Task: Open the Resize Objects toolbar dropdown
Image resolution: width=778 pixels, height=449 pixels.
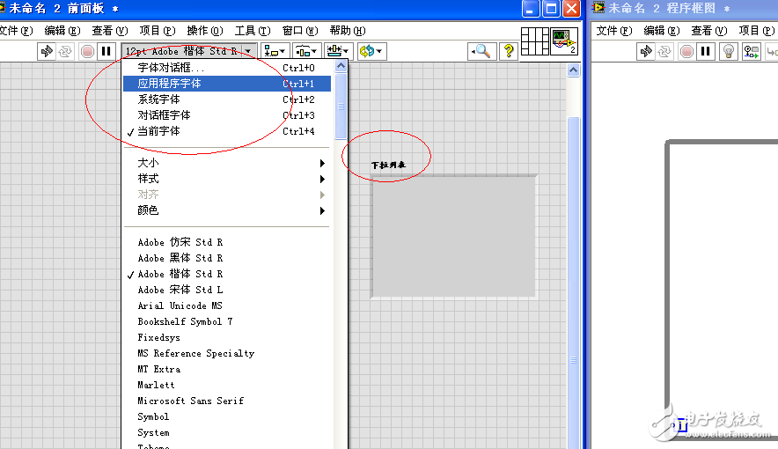Action: (337, 51)
